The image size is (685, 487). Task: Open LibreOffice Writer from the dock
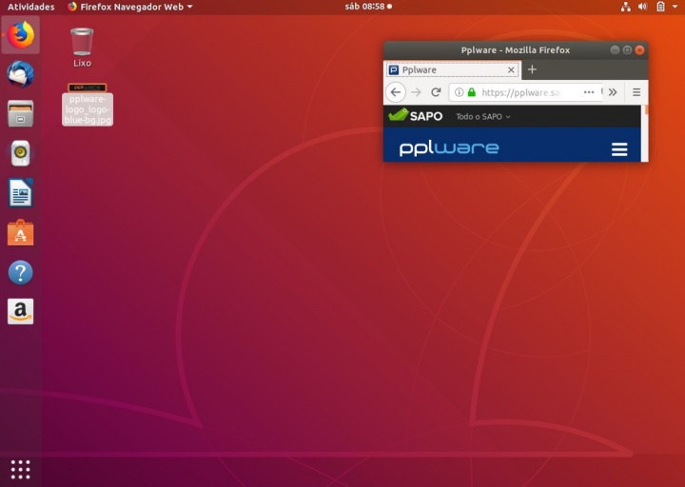click(x=20, y=193)
